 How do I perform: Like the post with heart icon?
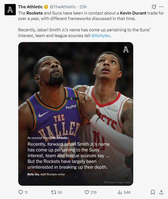[x=87, y=192]
